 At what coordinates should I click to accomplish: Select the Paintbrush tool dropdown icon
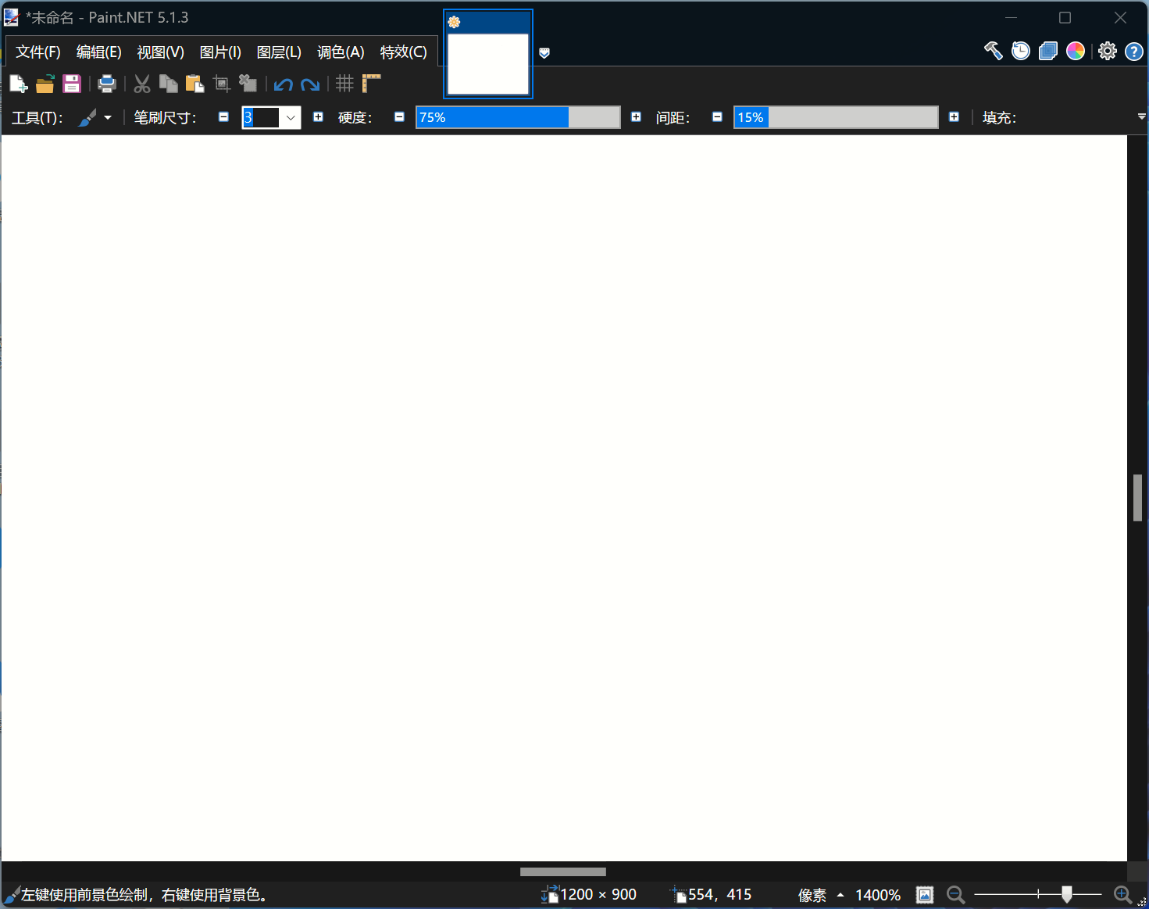(x=109, y=117)
